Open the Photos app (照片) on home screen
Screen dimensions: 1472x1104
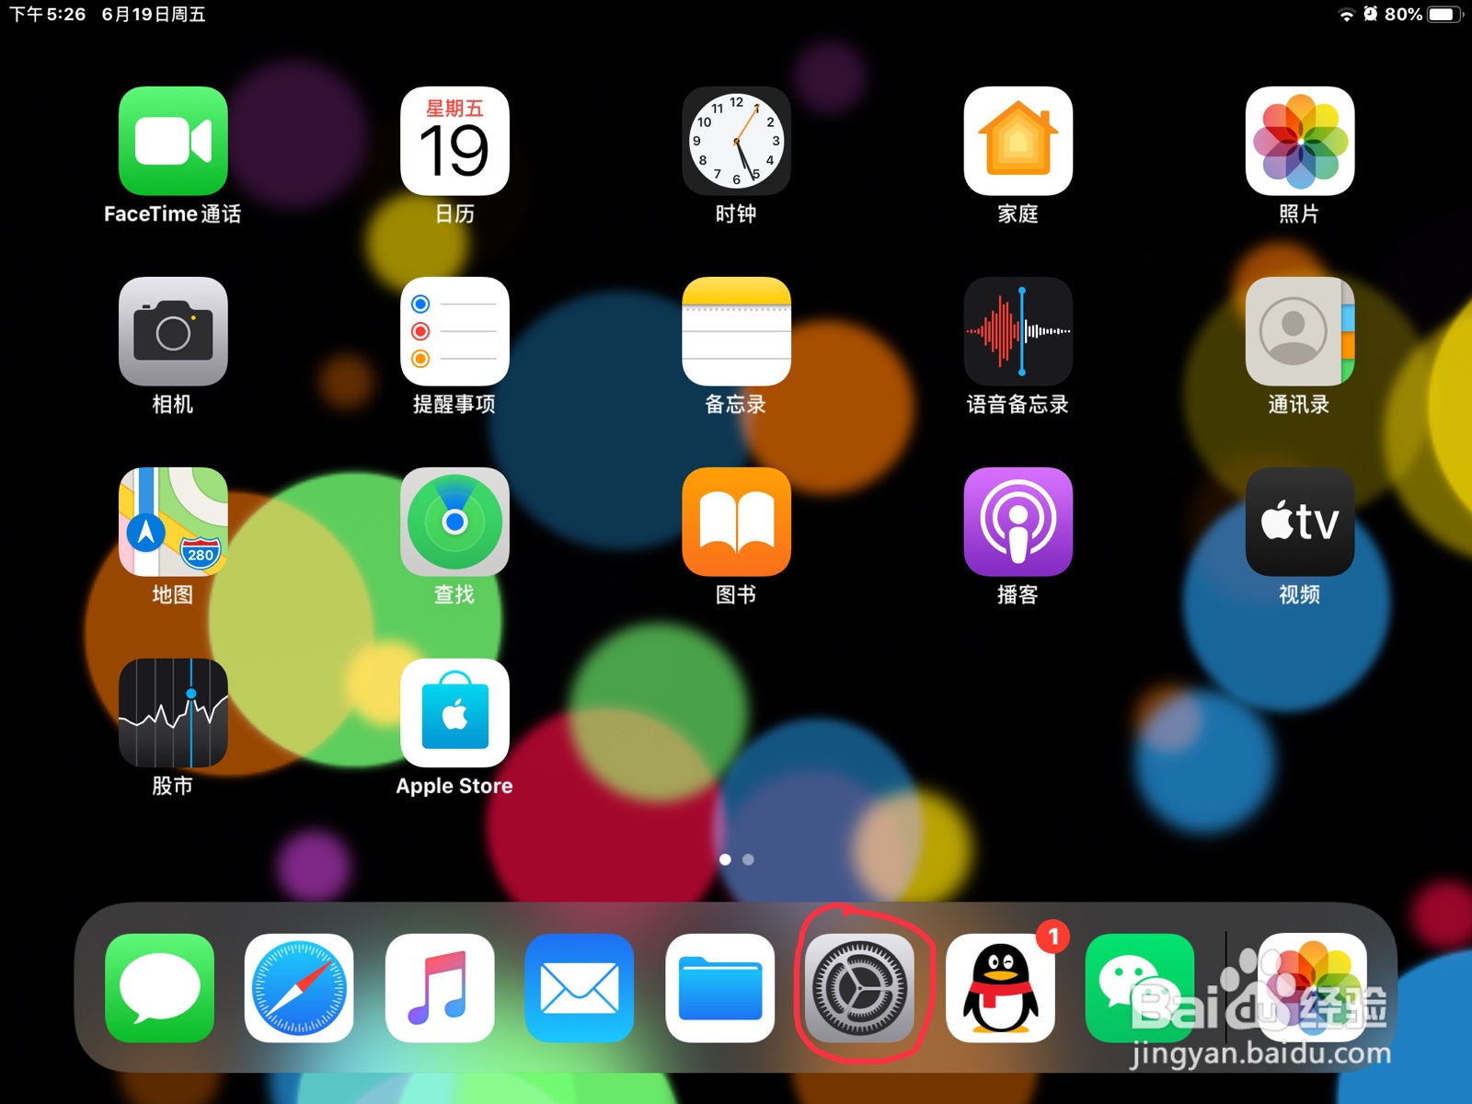point(1299,141)
